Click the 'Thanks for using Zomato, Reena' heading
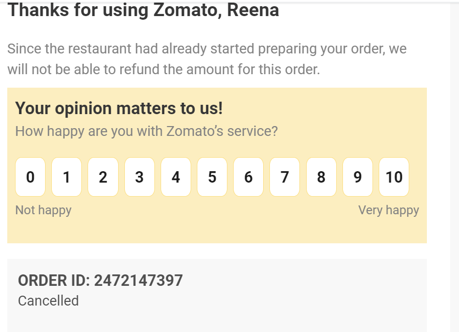This screenshot has height=332, width=459. click(x=143, y=10)
